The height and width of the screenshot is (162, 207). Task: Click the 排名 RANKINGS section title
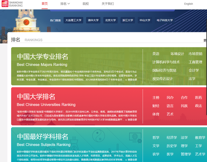pyautogui.click(x=27, y=40)
